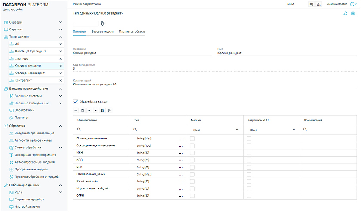Screen dimensions: 361x212
Task: Click the tag icon beside the tag field
Action: click(x=103, y=24)
